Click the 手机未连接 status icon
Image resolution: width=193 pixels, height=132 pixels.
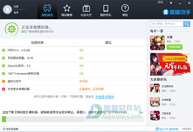[x=4, y=129]
